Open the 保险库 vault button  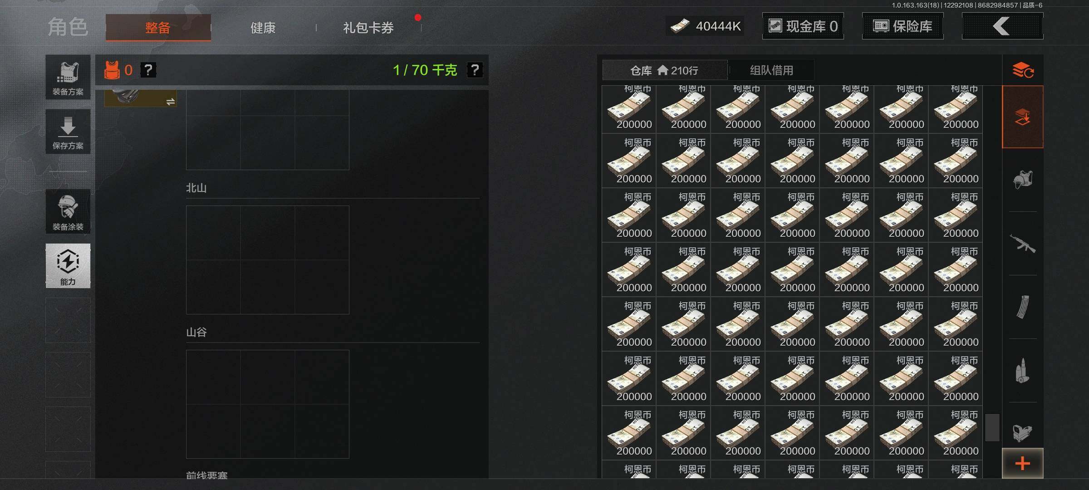click(x=903, y=26)
